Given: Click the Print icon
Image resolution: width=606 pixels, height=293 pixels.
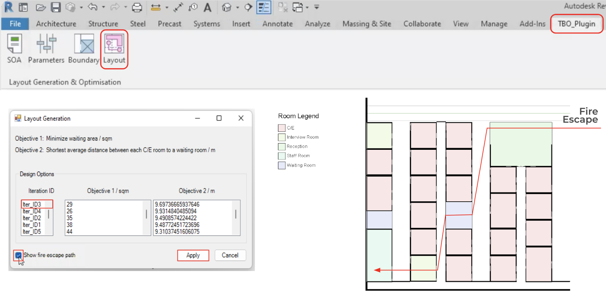Looking at the screenshot, I should [137, 7].
